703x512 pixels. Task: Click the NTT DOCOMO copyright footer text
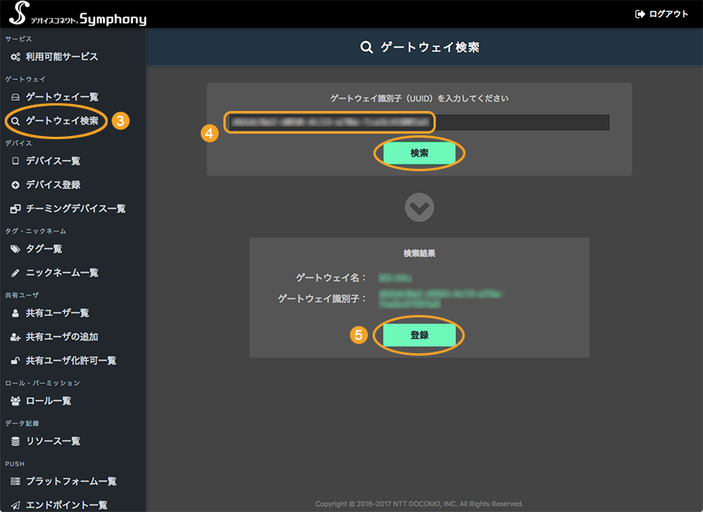[419, 504]
